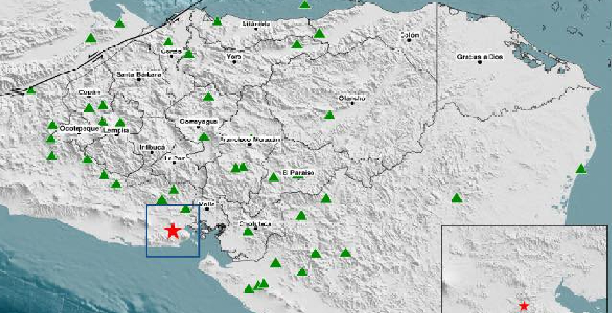Click the Gracias a Dios department label
The image size is (612, 313).
tap(480, 56)
